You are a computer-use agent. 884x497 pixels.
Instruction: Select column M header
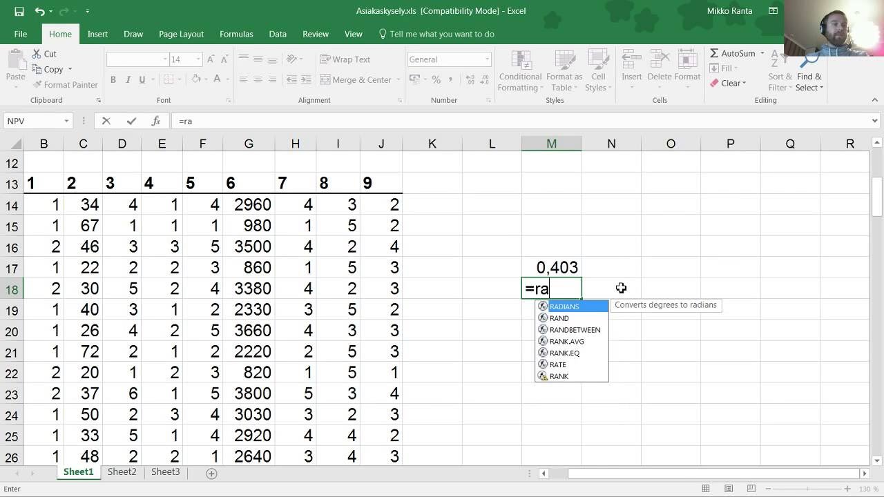click(x=551, y=144)
